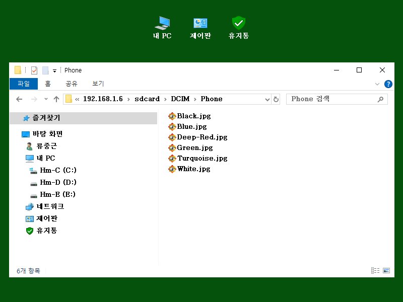Click the properties checkmark quick access icon

click(x=34, y=70)
